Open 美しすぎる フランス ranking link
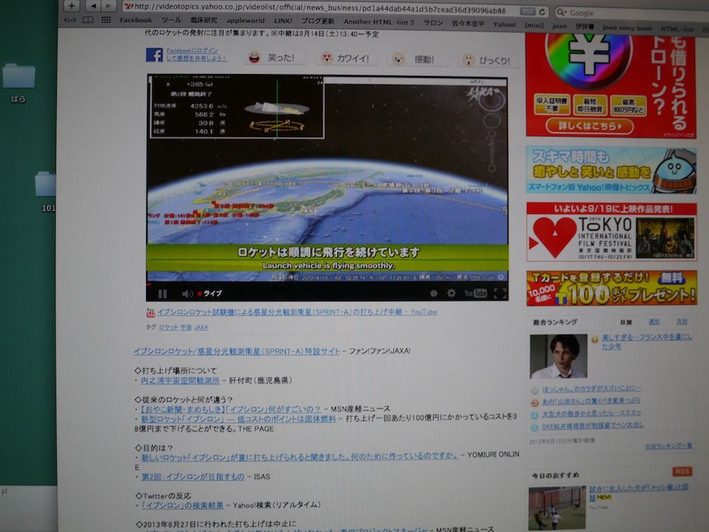This screenshot has width=709, height=532. click(x=647, y=342)
